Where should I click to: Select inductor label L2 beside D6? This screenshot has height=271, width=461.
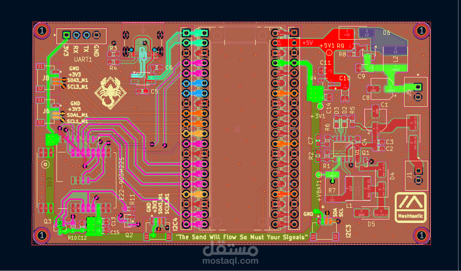(x=395, y=59)
